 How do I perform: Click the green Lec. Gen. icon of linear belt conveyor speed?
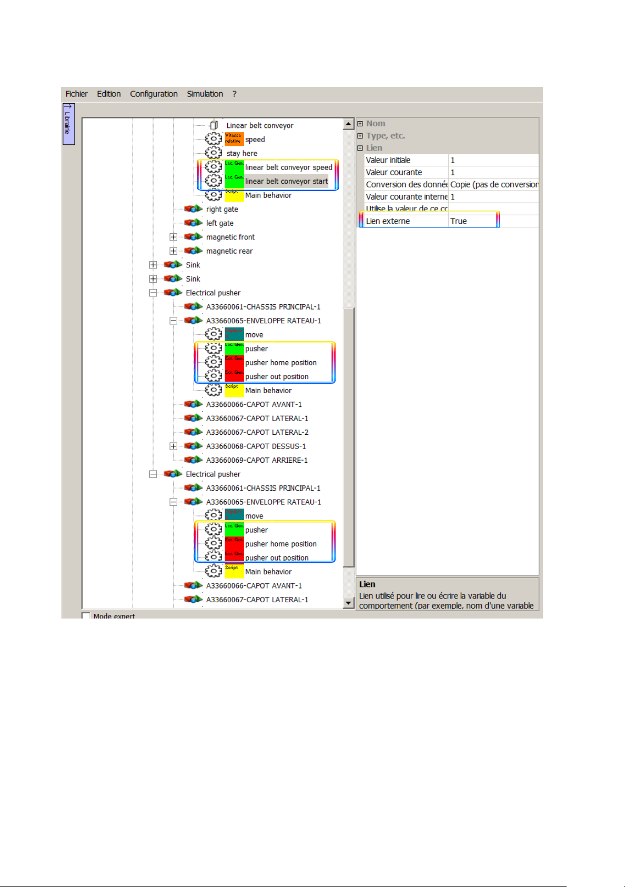(x=234, y=167)
